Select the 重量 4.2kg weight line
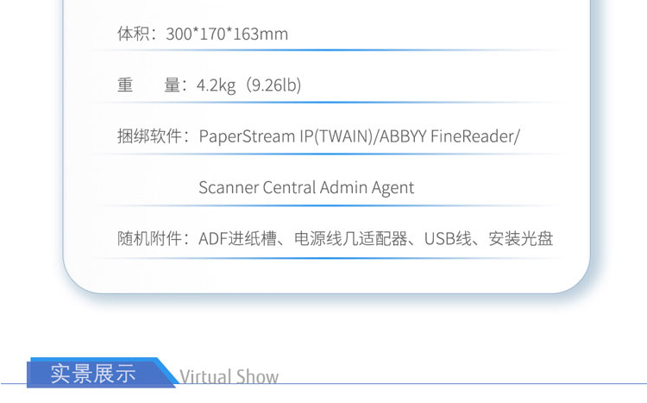647x403 pixels. [x=210, y=85]
